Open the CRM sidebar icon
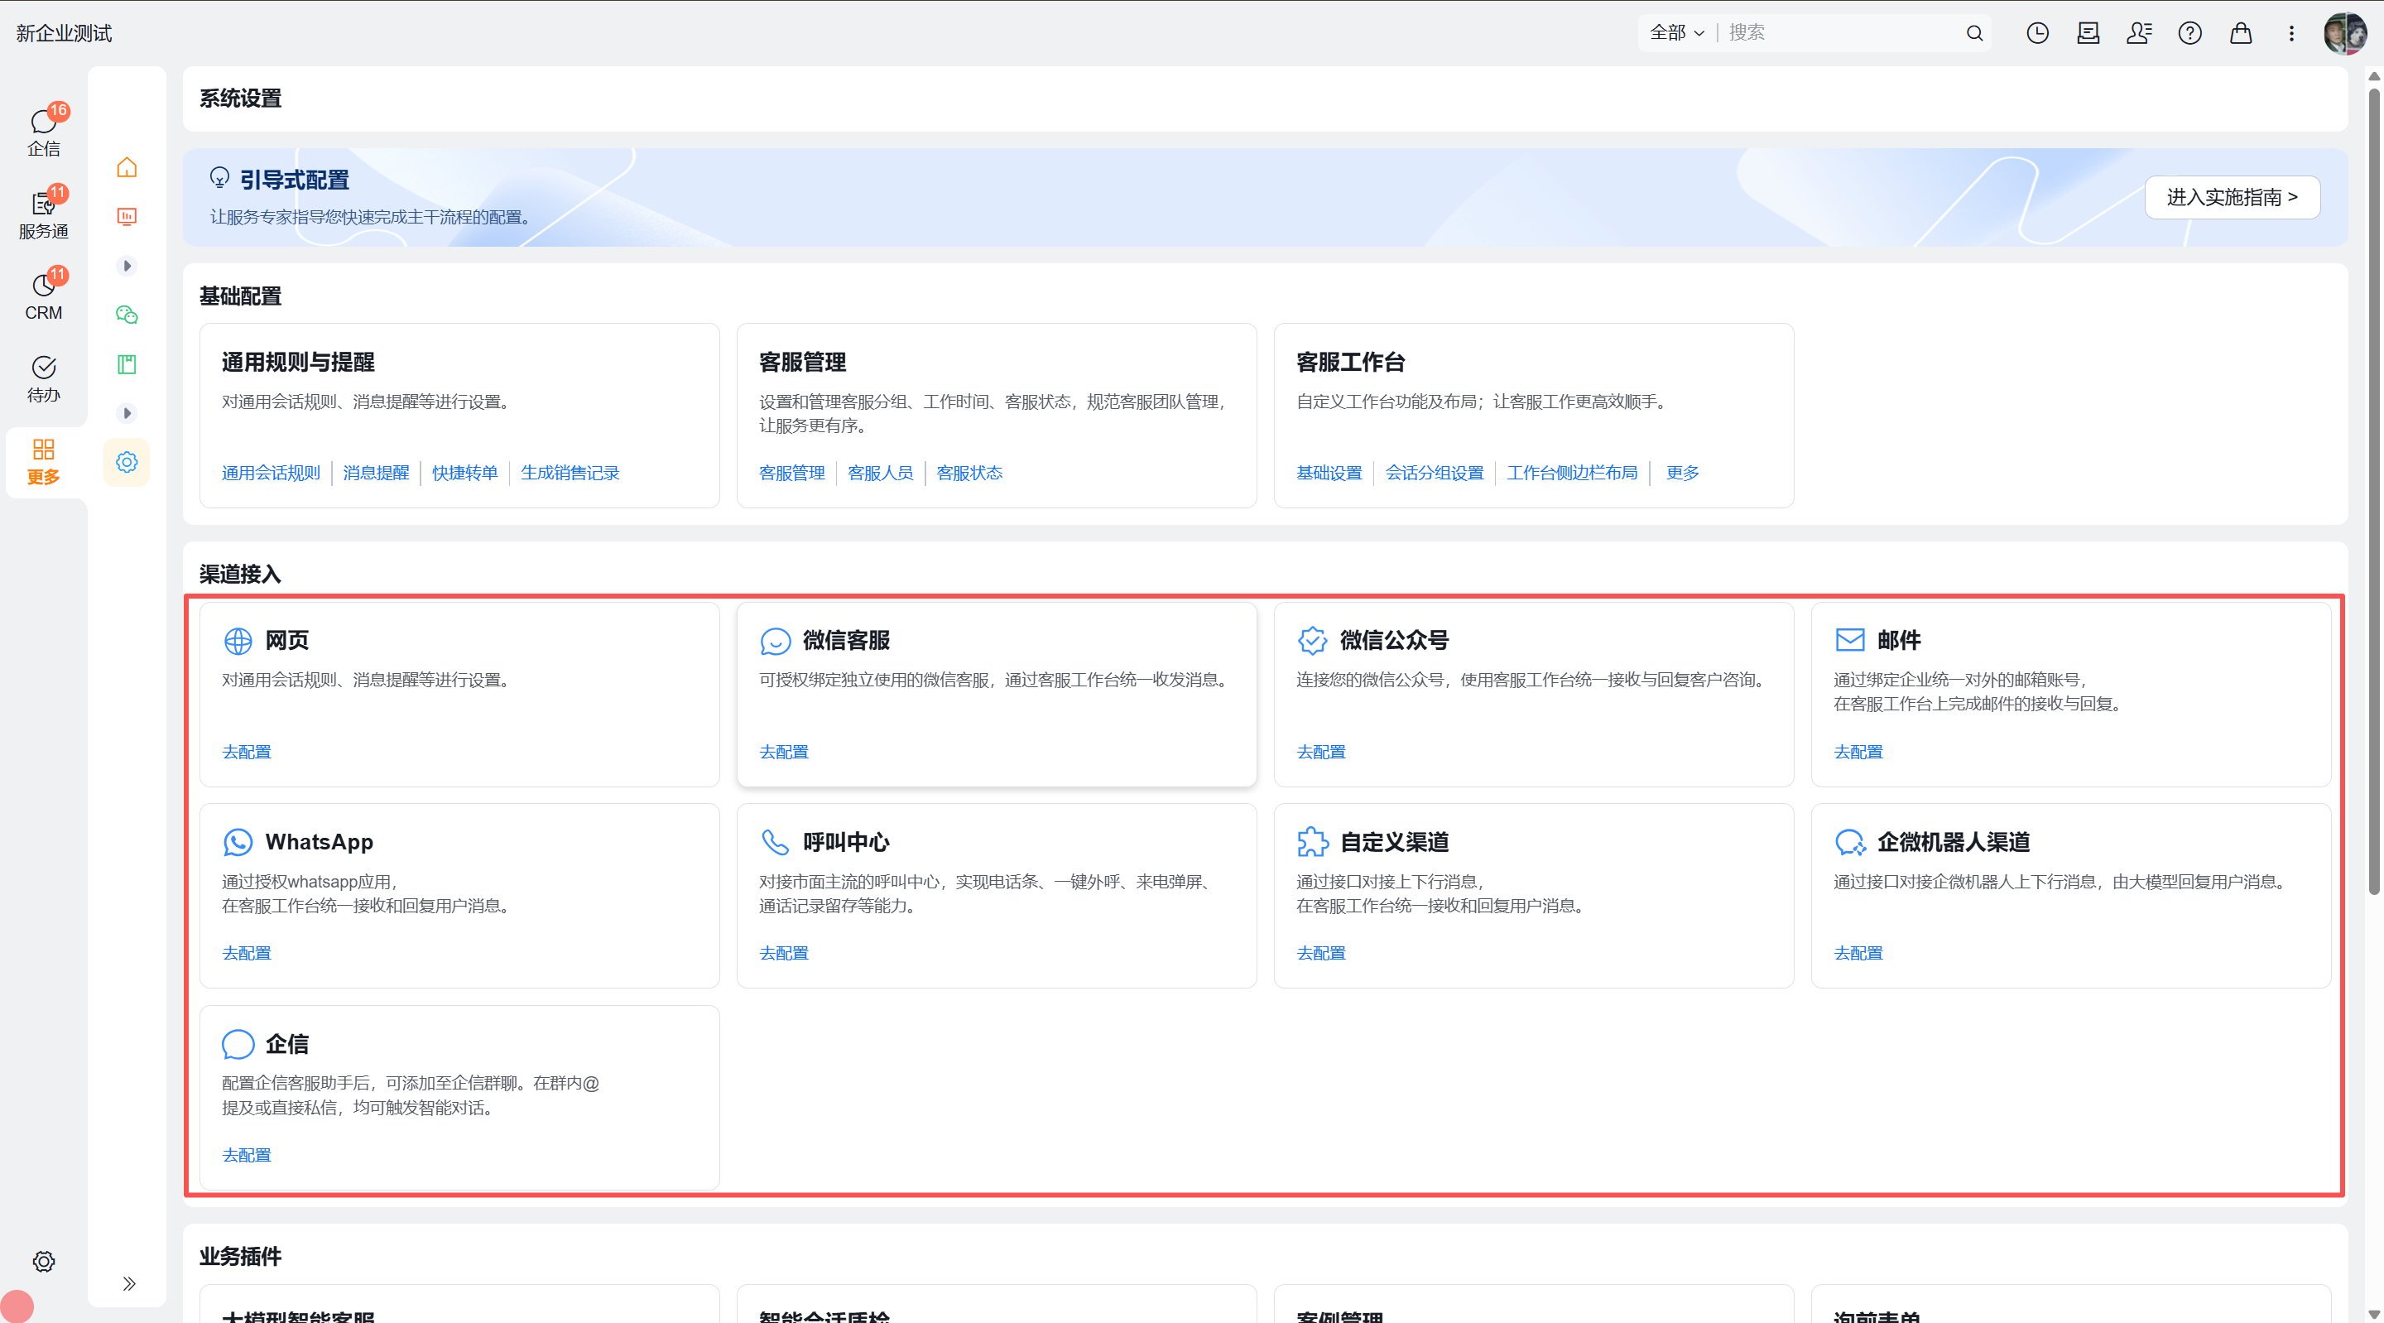Image resolution: width=2384 pixels, height=1323 pixels. tap(44, 295)
